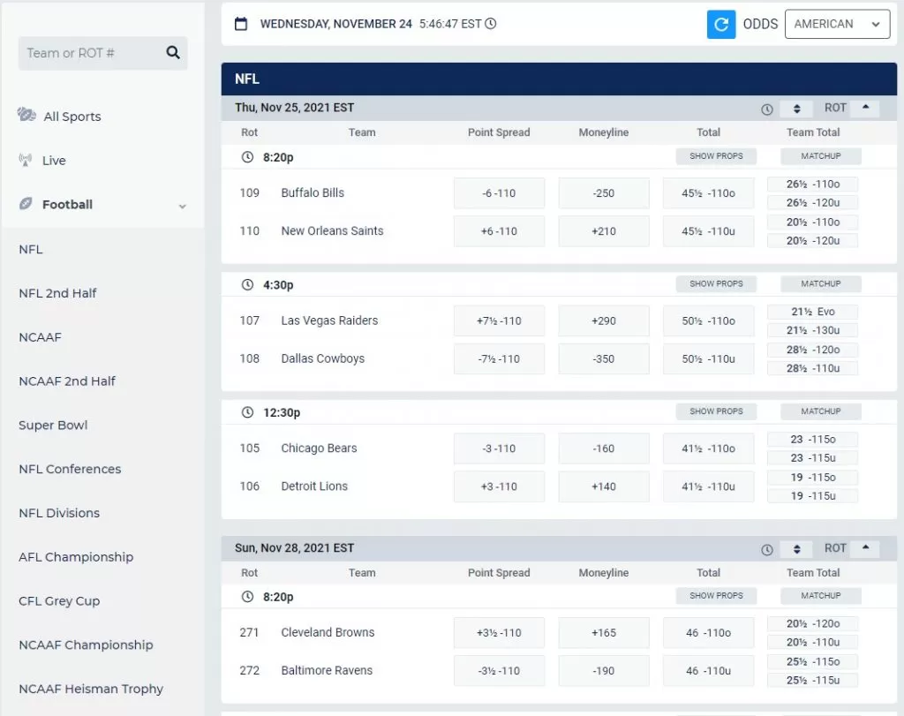Open CFL Grey Cup in the sidebar
Screen dimensions: 904x716
59,600
